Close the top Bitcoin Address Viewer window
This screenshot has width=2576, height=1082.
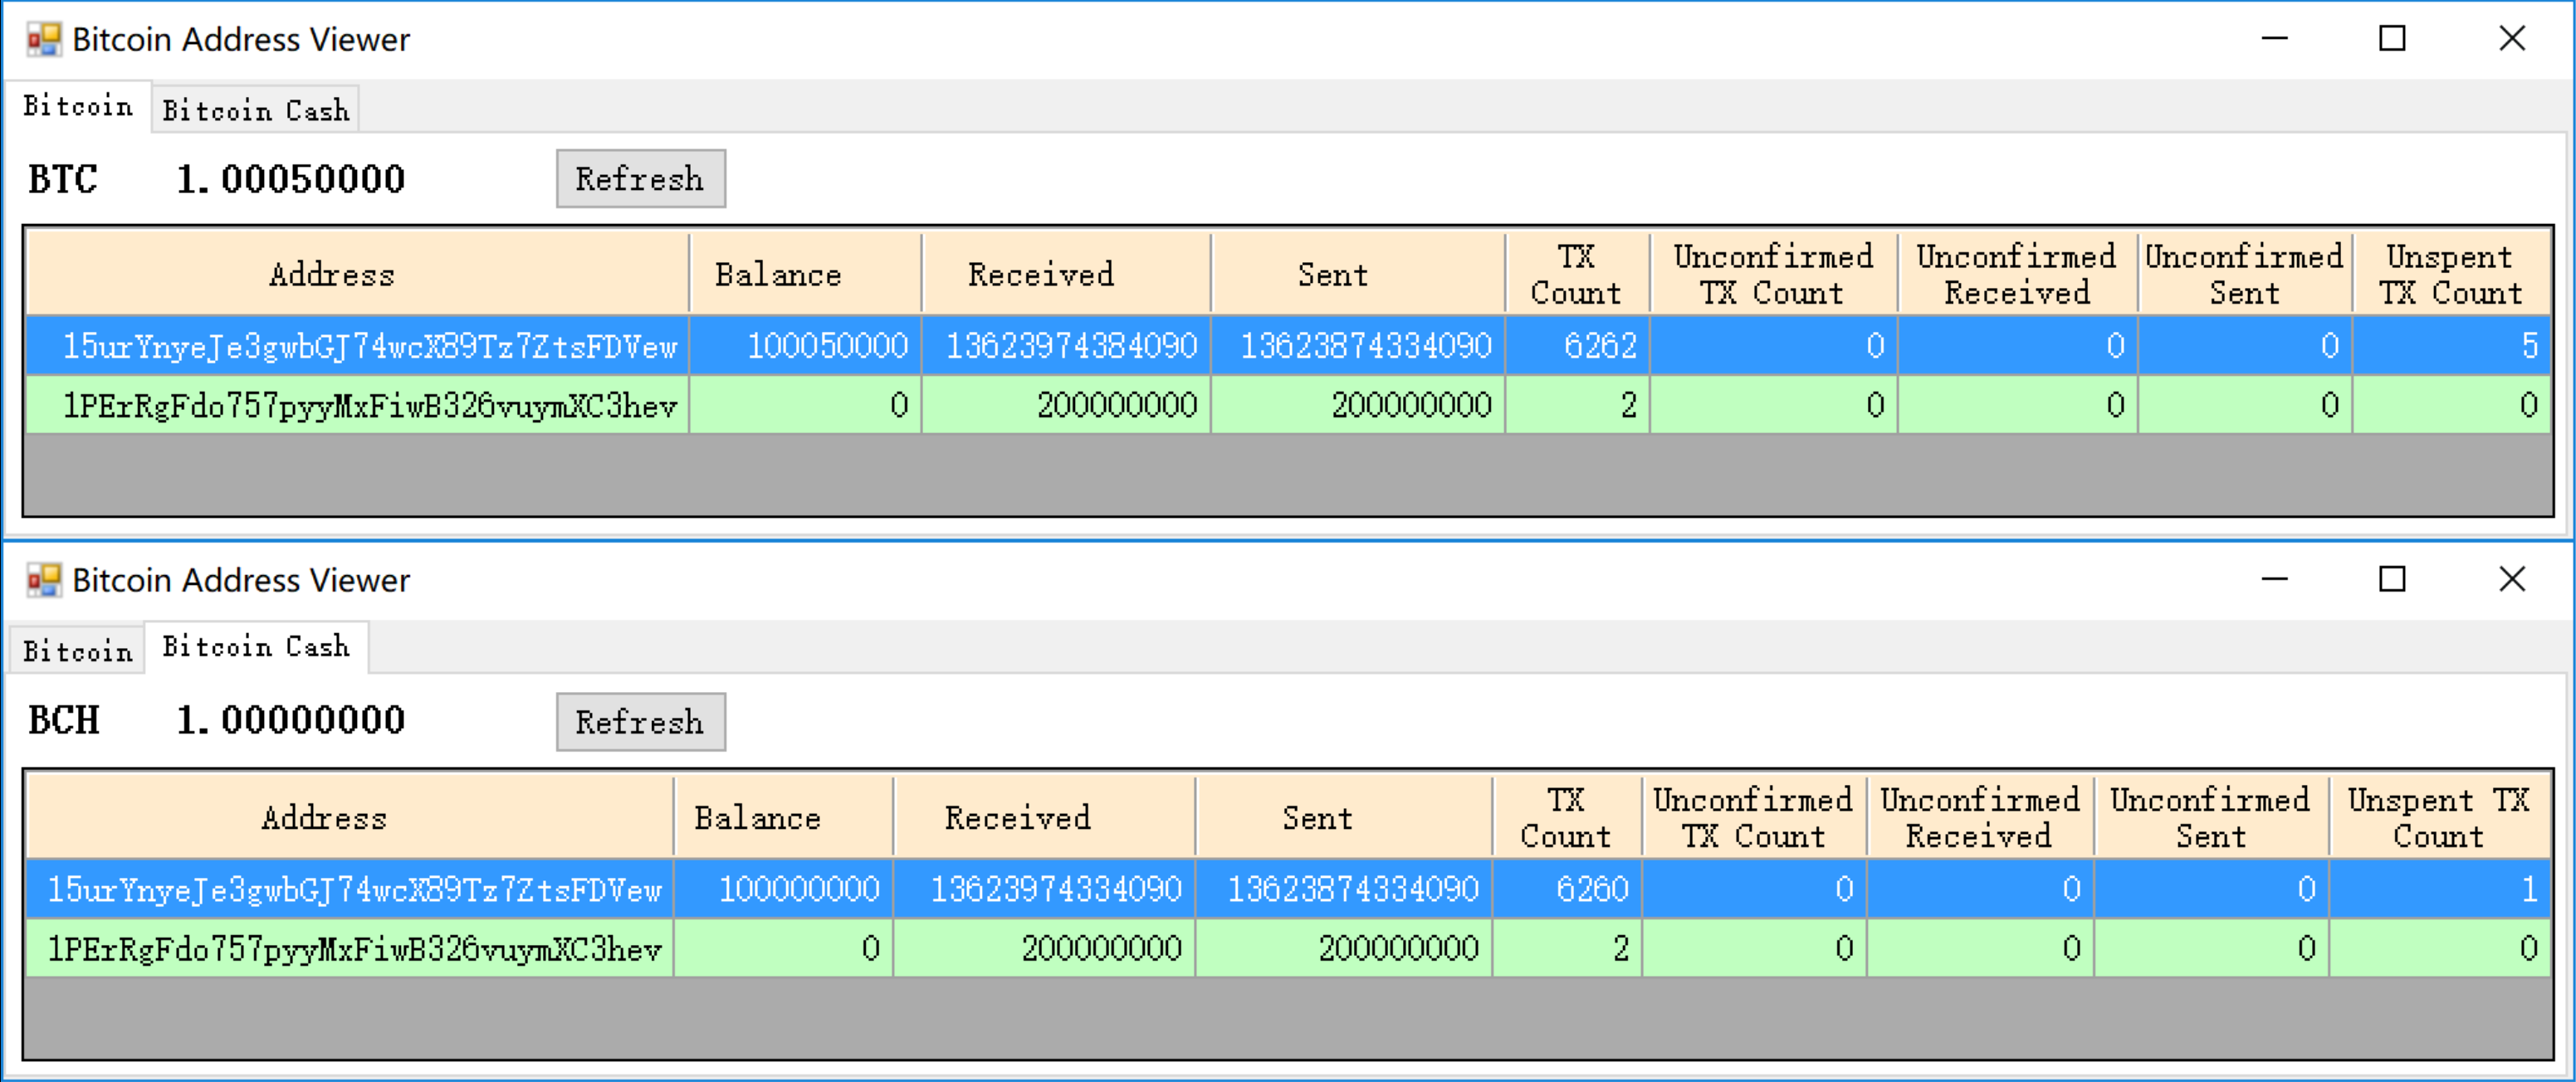(2512, 39)
